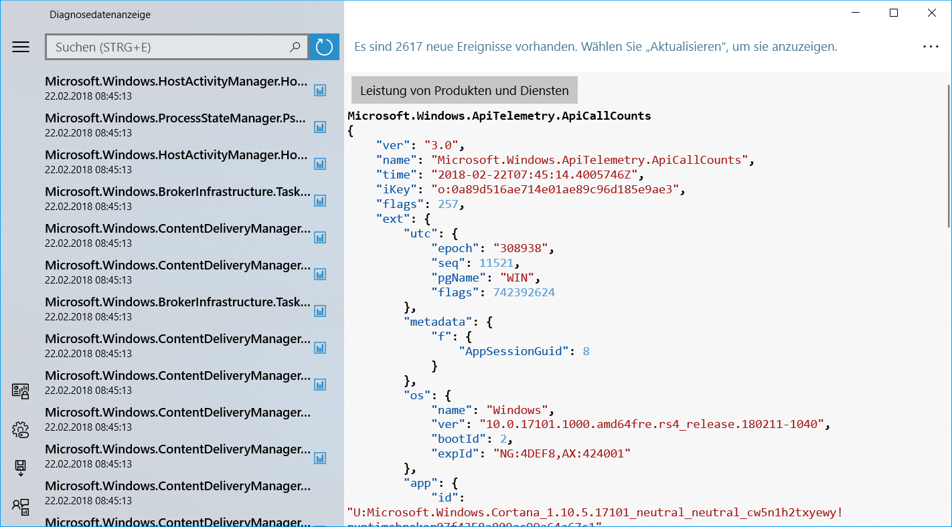Click the "bootId": 2 line
Image resolution: width=952 pixels, height=527 pixels.
(472, 439)
